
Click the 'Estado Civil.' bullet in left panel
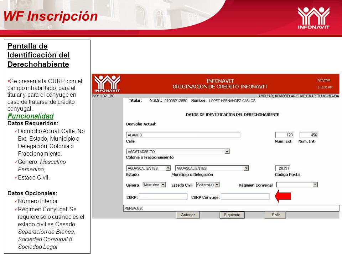[x=34, y=177]
